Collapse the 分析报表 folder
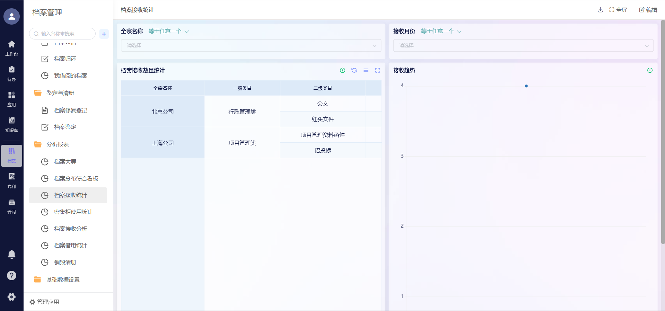The image size is (665, 311). coord(57,144)
